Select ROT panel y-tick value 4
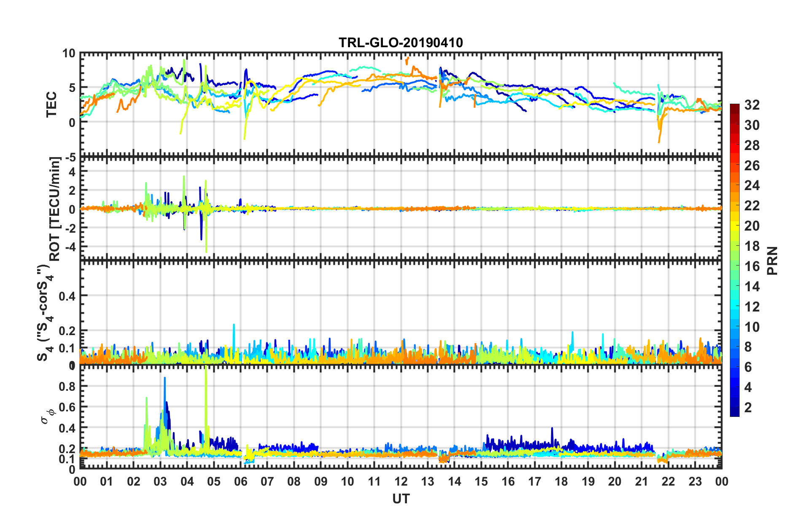The image size is (802, 521). tap(72, 172)
